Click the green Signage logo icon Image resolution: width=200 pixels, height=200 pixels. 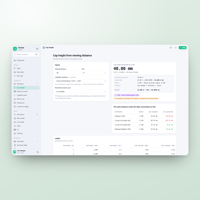(15, 48)
